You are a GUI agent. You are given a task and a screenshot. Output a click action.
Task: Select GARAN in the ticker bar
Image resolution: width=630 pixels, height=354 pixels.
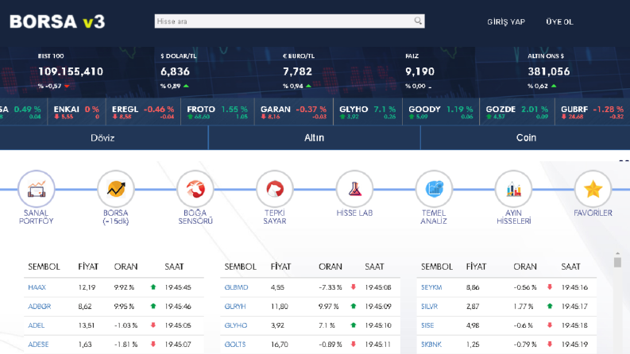(294, 112)
